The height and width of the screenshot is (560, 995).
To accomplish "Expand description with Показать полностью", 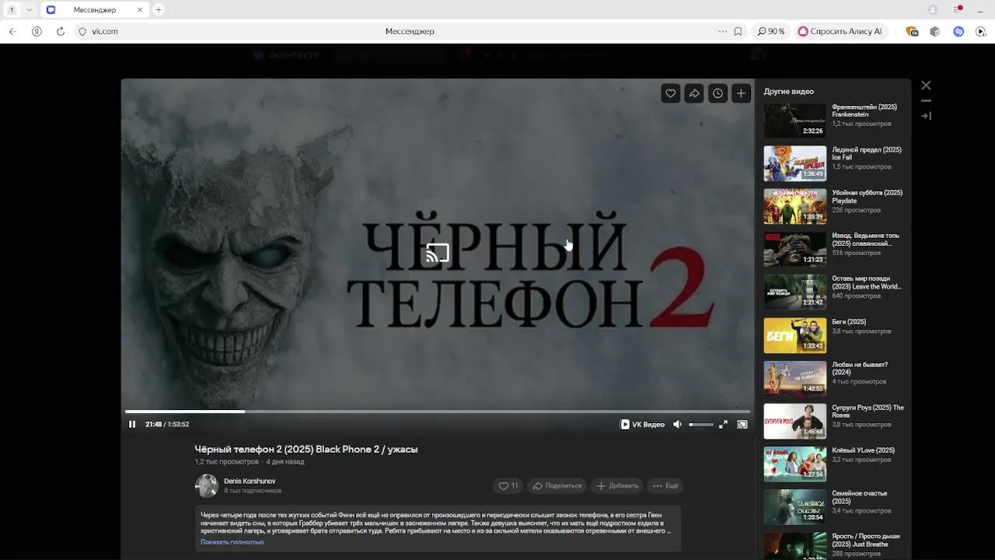I will point(232,542).
